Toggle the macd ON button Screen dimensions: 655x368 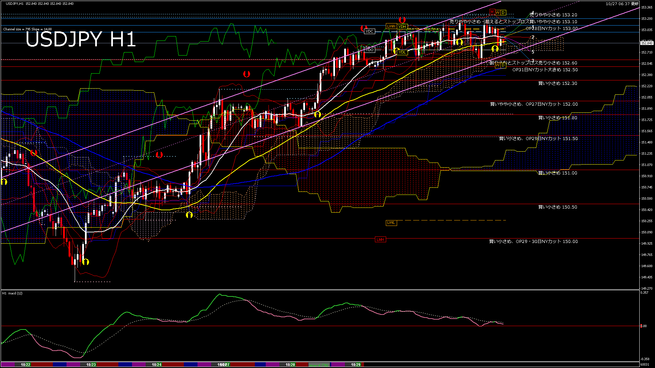click(319, 365)
